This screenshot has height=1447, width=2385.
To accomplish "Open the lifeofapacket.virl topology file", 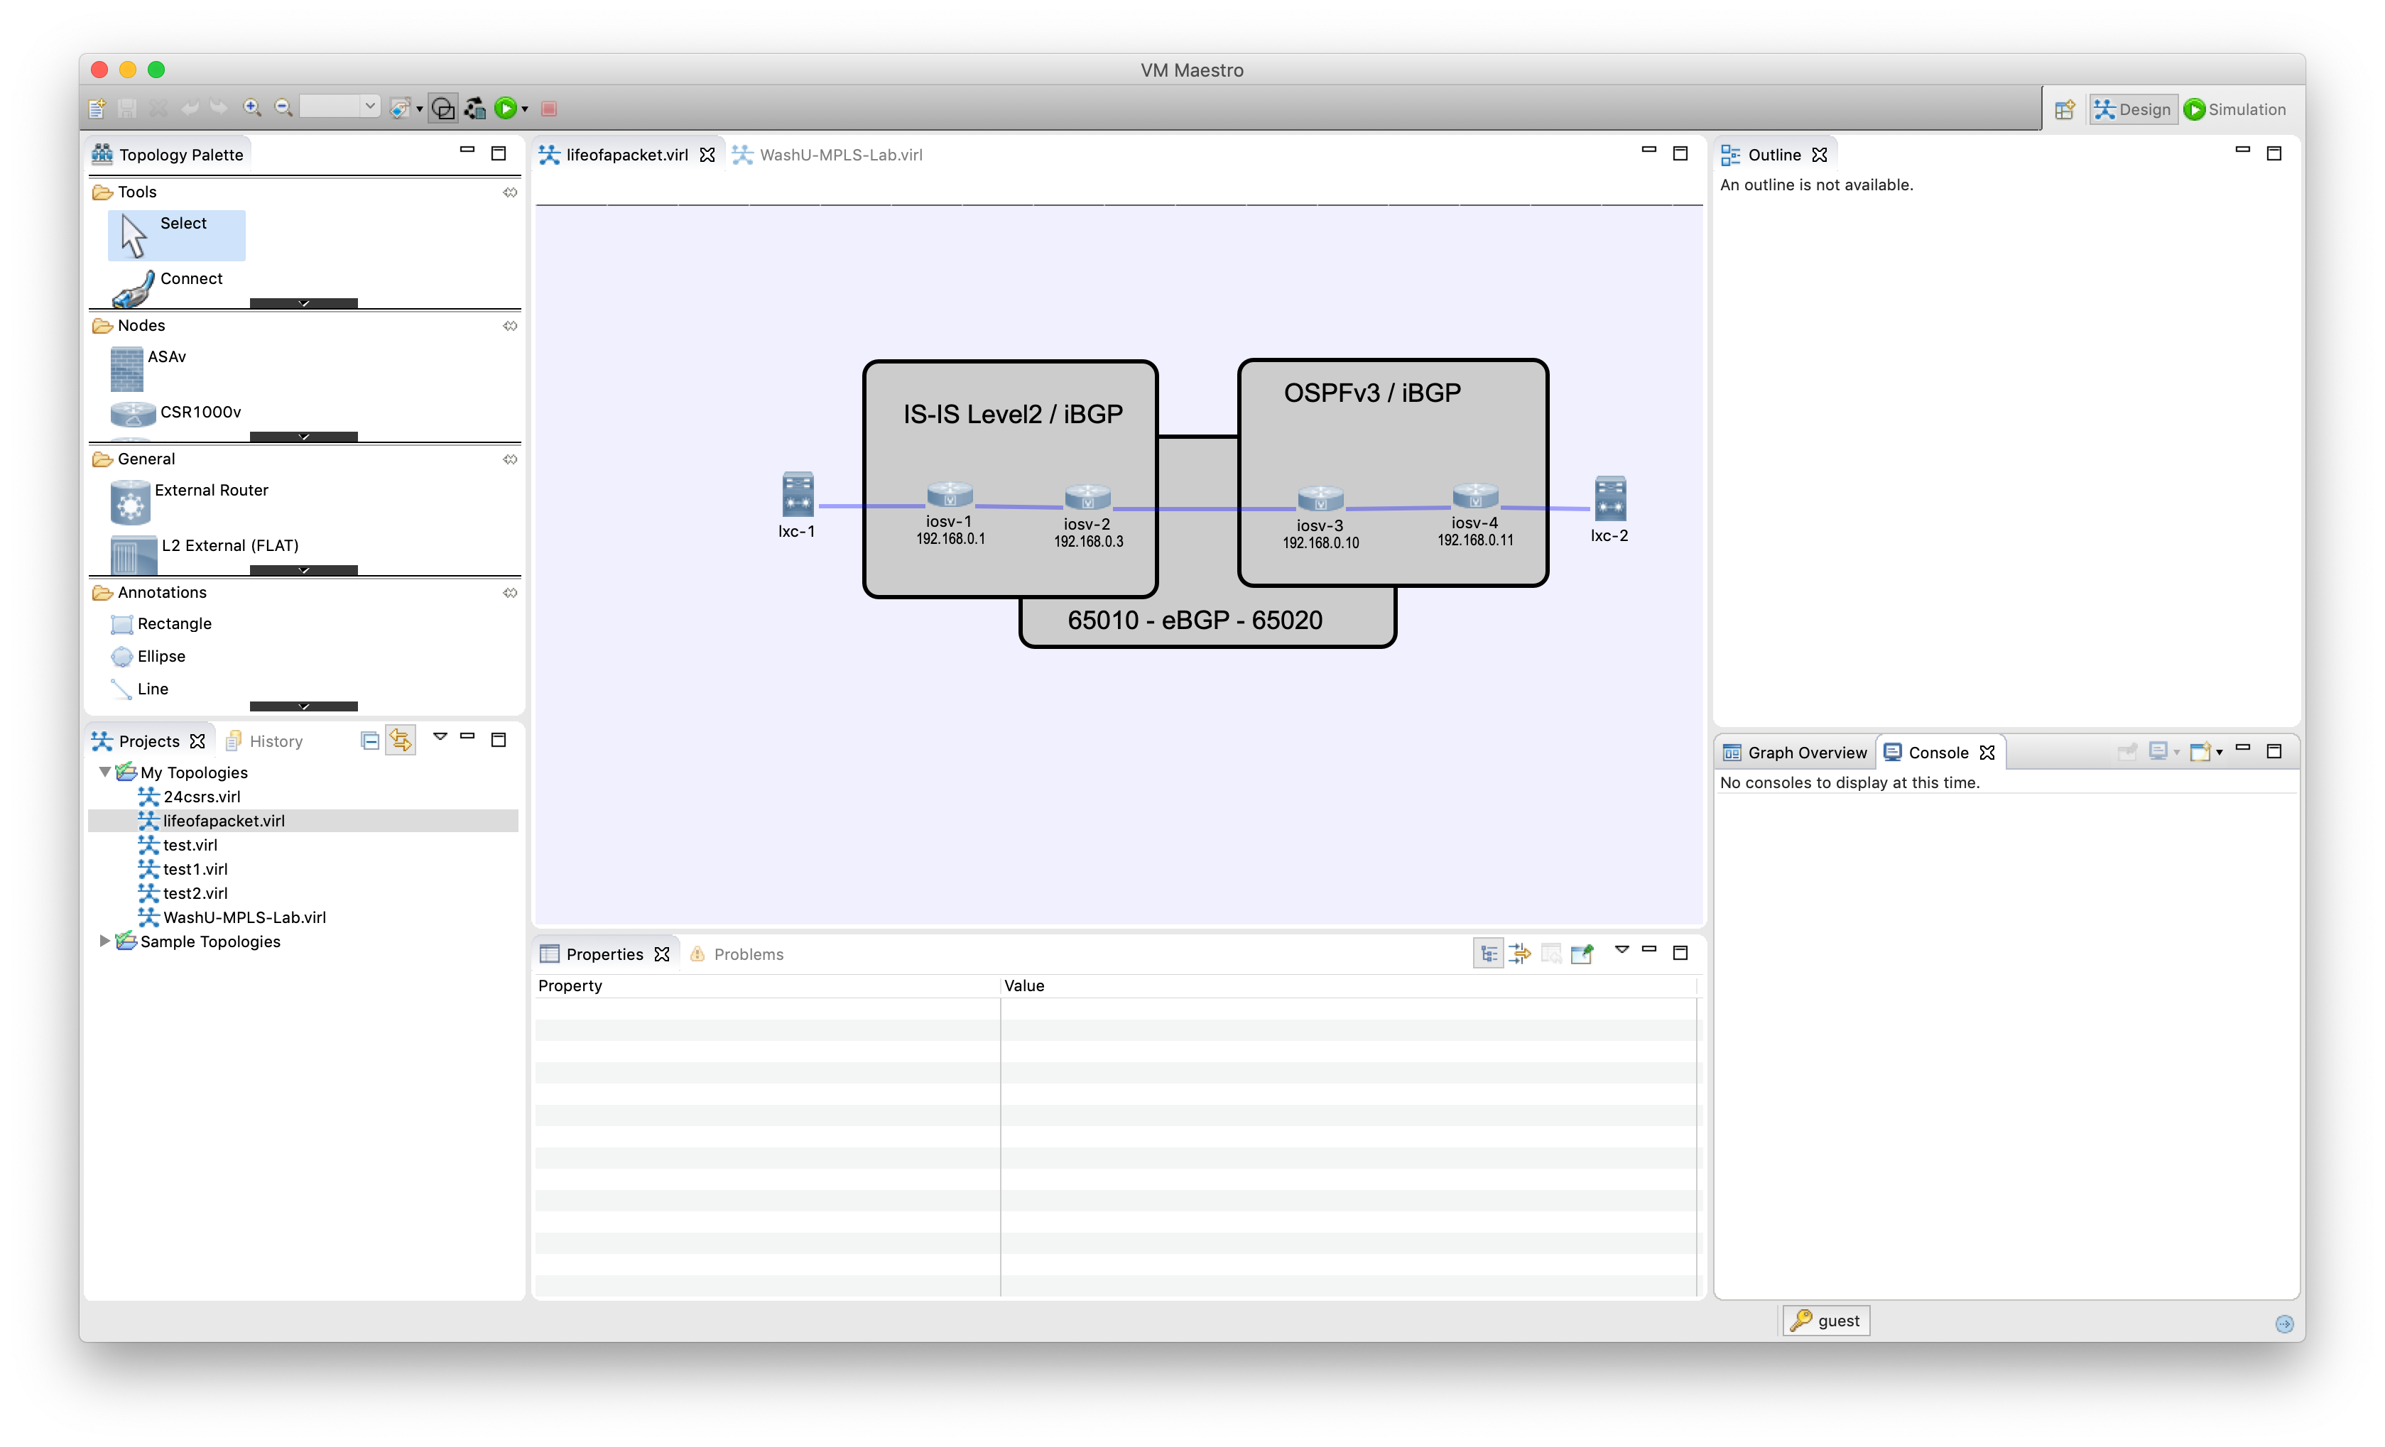I will (223, 821).
